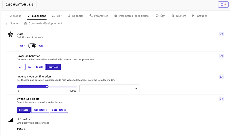Click the signal bars Linkquality icon
The height and width of the screenshot is (136, 230).
click(x=10, y=120)
